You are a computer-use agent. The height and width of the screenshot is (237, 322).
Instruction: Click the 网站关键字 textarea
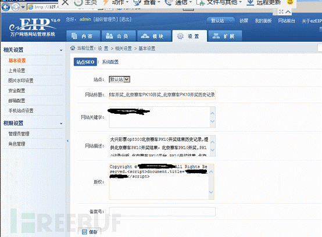162,117
